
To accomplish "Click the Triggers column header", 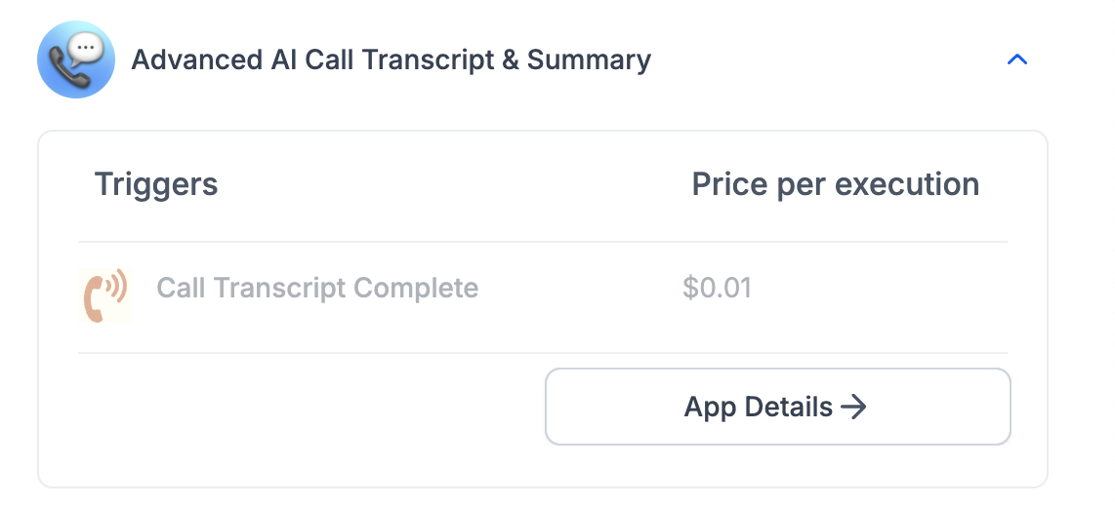I will (156, 184).
